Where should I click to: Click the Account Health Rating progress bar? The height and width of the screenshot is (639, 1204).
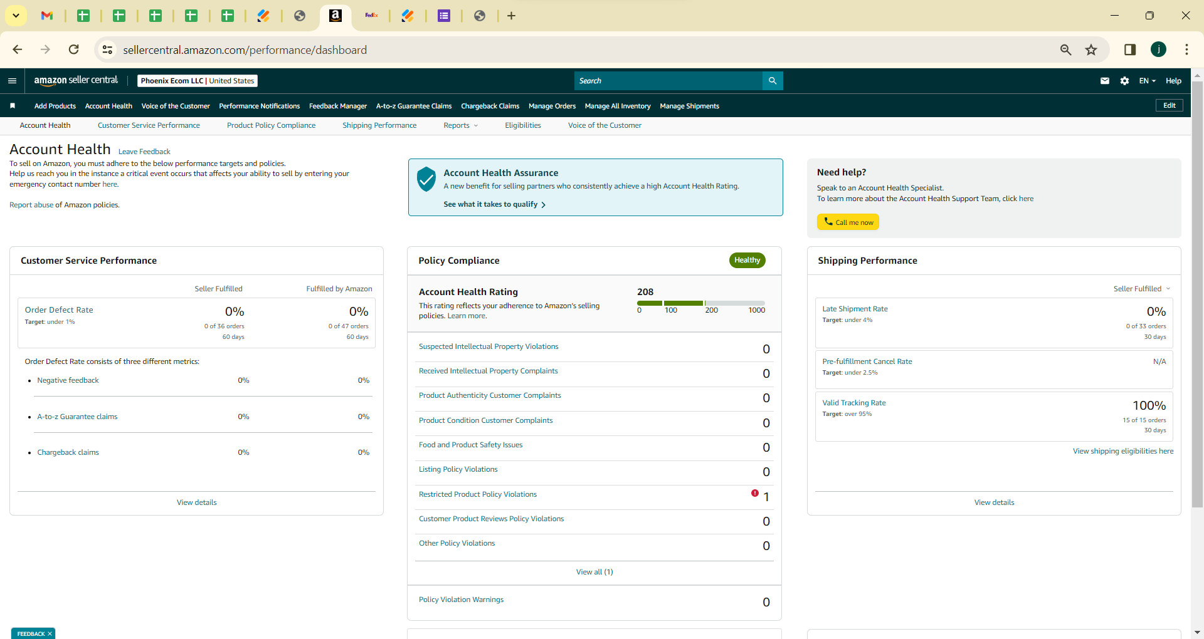point(701,303)
